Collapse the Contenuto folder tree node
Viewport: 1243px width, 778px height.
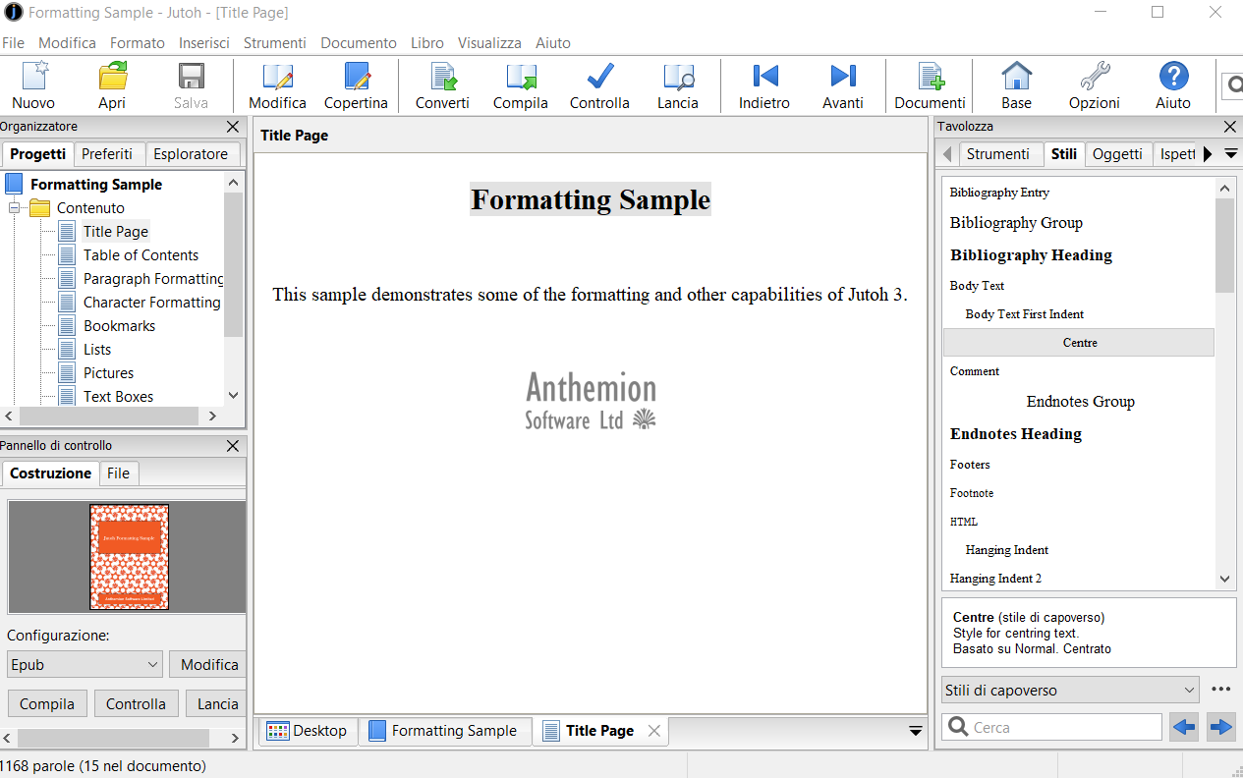pyautogui.click(x=15, y=208)
